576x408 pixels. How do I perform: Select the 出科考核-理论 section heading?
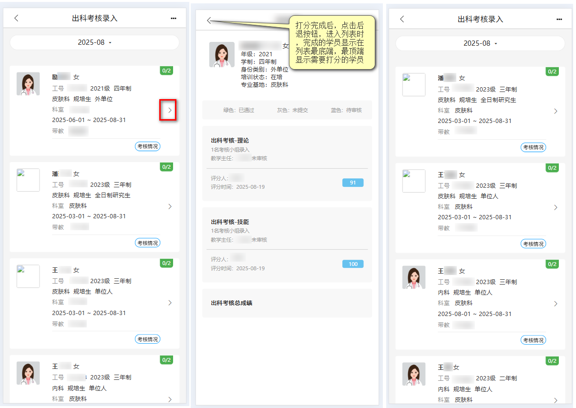click(230, 141)
